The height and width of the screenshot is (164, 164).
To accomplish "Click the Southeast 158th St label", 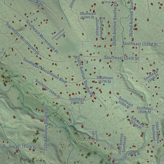I will pyautogui.click(x=48, y=89).
